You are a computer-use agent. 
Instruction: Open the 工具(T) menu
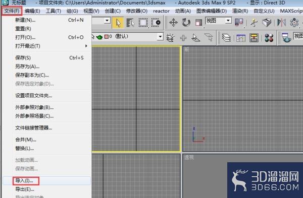[x=54, y=11]
